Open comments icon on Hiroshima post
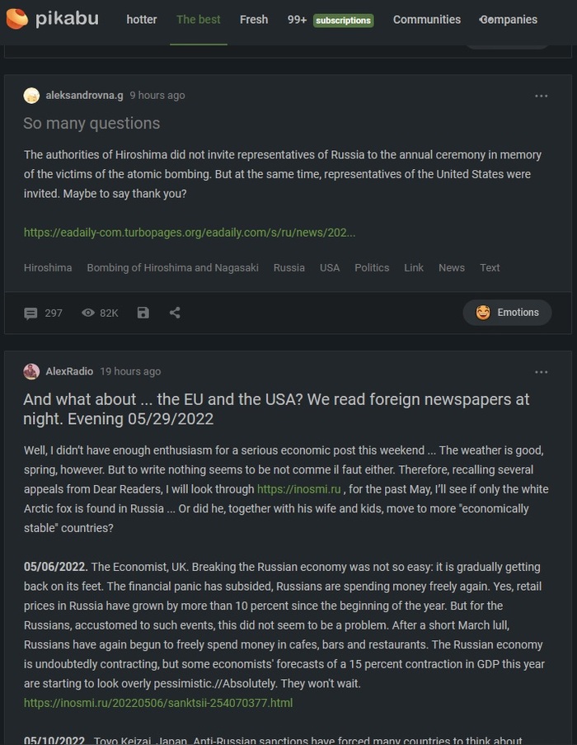577x745 pixels. coord(31,313)
